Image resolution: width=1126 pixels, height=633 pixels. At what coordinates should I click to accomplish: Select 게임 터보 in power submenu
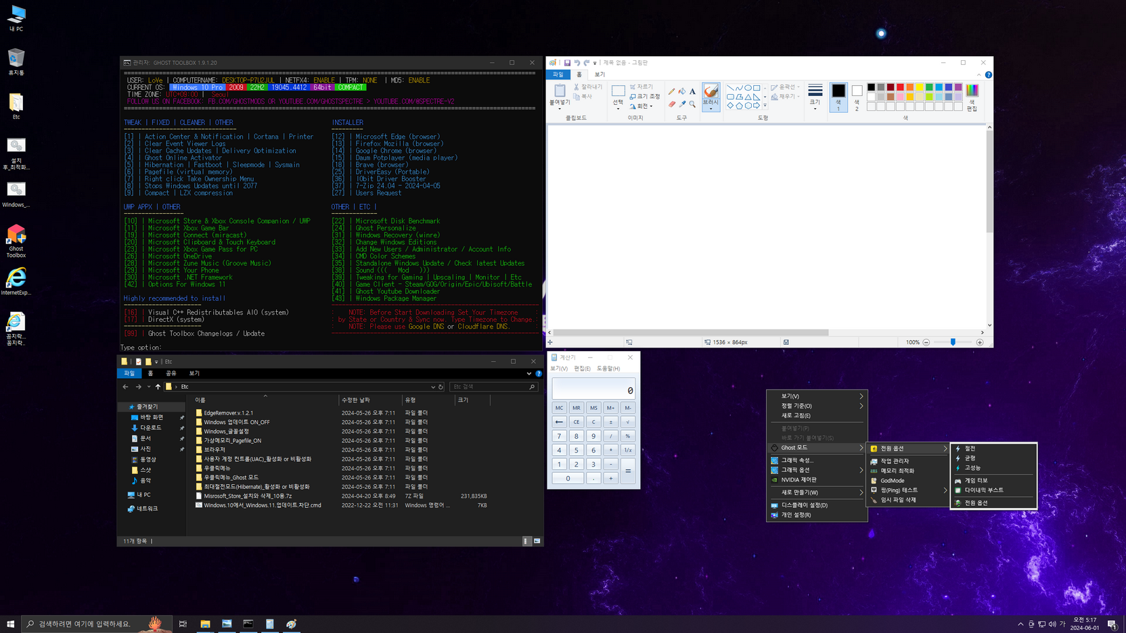pyautogui.click(x=993, y=481)
